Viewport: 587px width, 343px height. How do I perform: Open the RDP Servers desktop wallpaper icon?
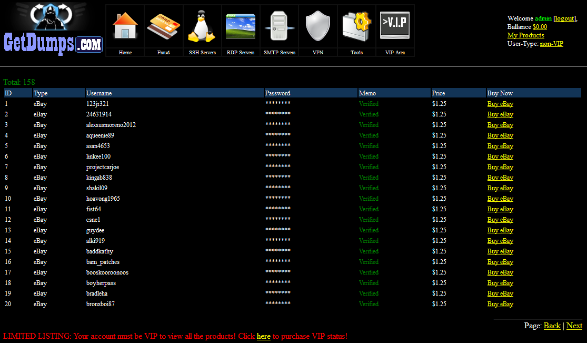click(241, 26)
